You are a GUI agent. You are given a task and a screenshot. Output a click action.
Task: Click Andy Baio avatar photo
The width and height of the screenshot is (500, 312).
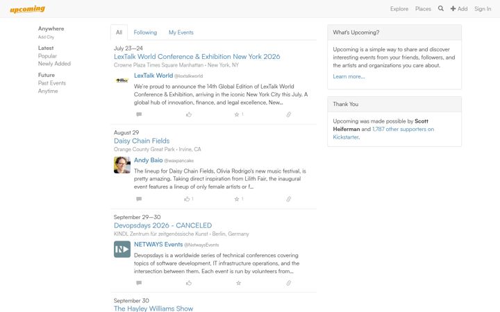[122, 165]
